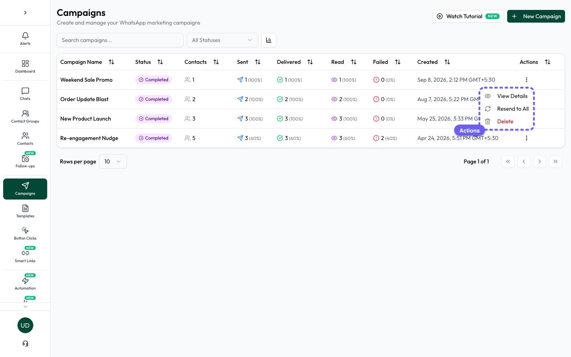Open Smart Links in sidebar
This screenshot has width=571, height=357.
pyautogui.click(x=25, y=256)
